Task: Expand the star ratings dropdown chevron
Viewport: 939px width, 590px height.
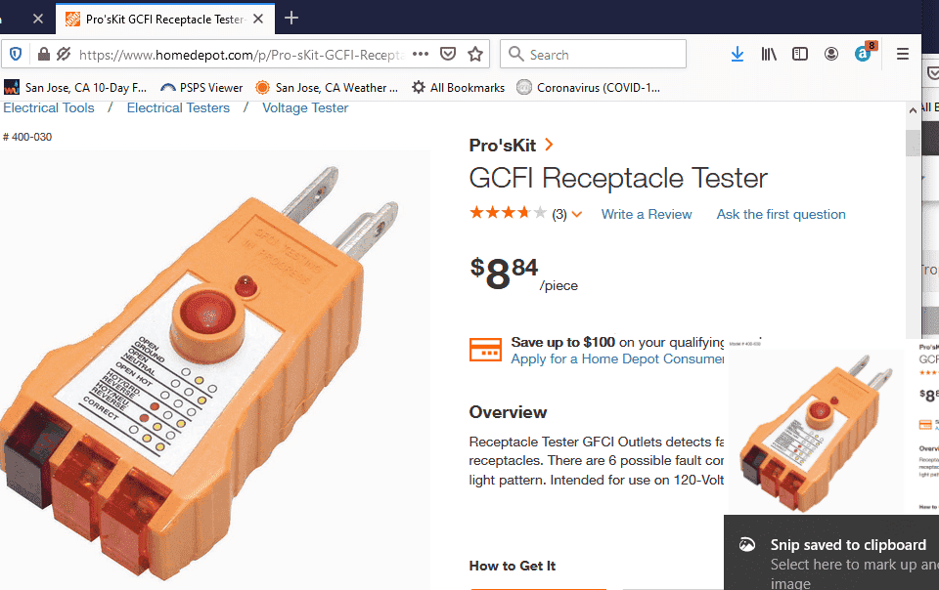Action: pyautogui.click(x=577, y=215)
